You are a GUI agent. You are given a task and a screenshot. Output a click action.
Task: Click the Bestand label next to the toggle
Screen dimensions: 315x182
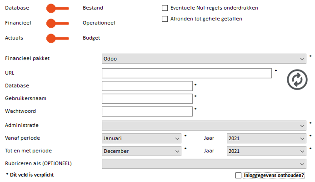tap(93, 8)
